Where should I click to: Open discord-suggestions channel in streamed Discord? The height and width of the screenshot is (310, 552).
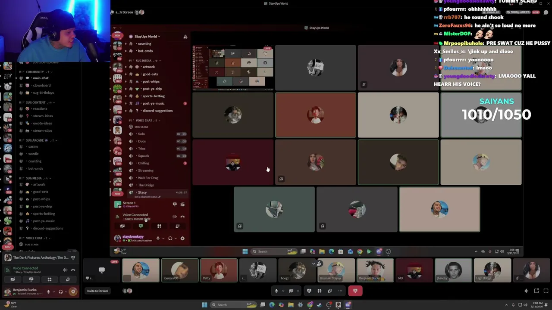pos(157,111)
